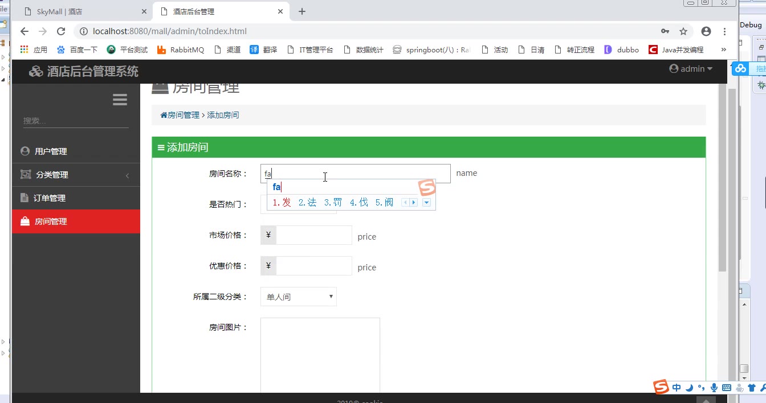Choose IME candidate 5.阀
The image size is (766, 403).
[x=384, y=202]
